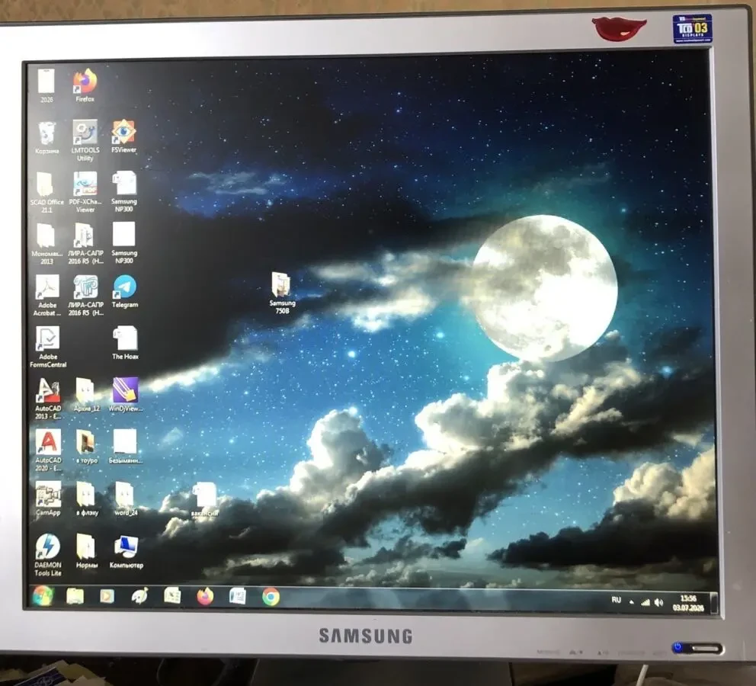Select the blank white Samsung NP300 file
756x686 pixels.
point(124,242)
